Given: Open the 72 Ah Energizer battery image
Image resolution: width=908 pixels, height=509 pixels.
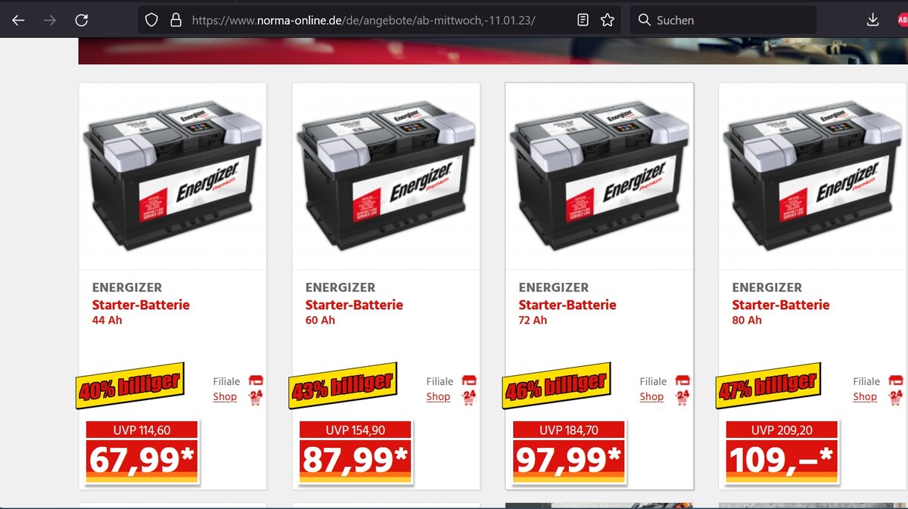Looking at the screenshot, I should coord(599,175).
